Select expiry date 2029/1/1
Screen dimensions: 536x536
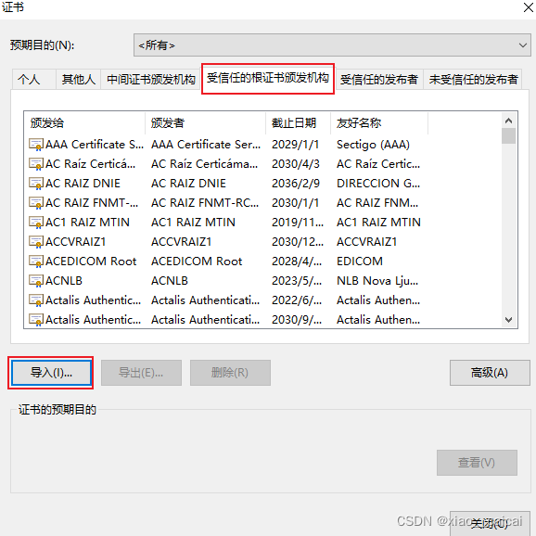(295, 145)
